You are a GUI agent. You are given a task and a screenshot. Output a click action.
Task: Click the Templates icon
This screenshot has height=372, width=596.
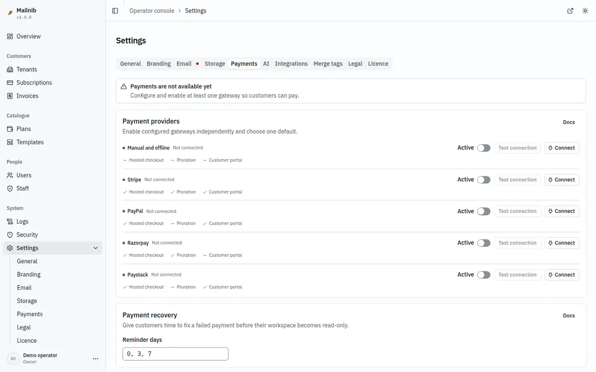click(10, 142)
